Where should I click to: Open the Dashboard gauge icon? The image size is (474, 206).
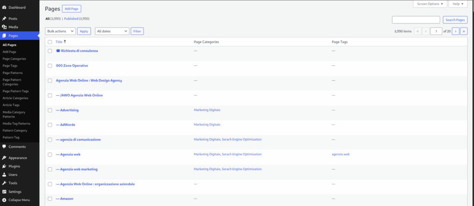pyautogui.click(x=4, y=7)
